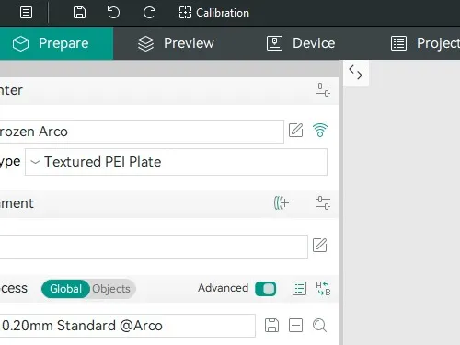This screenshot has height=345, width=460.
Task: Collapse the sidebar with the arrows icon
Action: (356, 73)
